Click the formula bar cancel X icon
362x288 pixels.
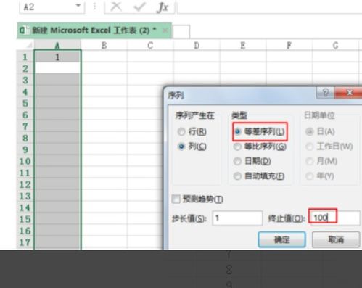pos(116,7)
